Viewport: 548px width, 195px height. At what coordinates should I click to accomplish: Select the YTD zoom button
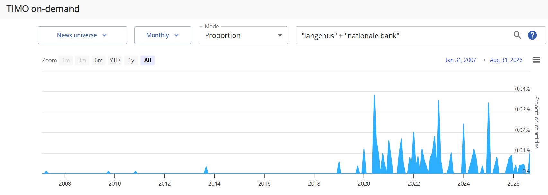point(115,60)
